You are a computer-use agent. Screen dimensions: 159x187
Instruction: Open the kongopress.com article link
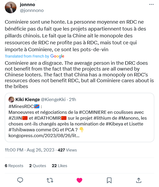tap(44, 136)
